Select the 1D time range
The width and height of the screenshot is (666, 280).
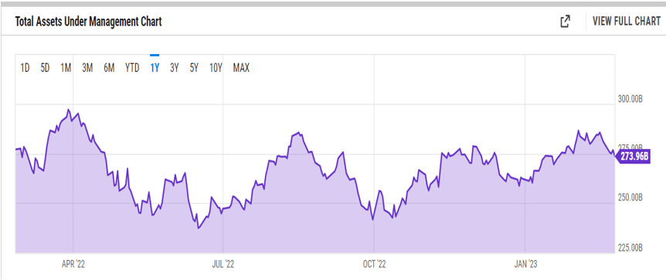click(25, 67)
